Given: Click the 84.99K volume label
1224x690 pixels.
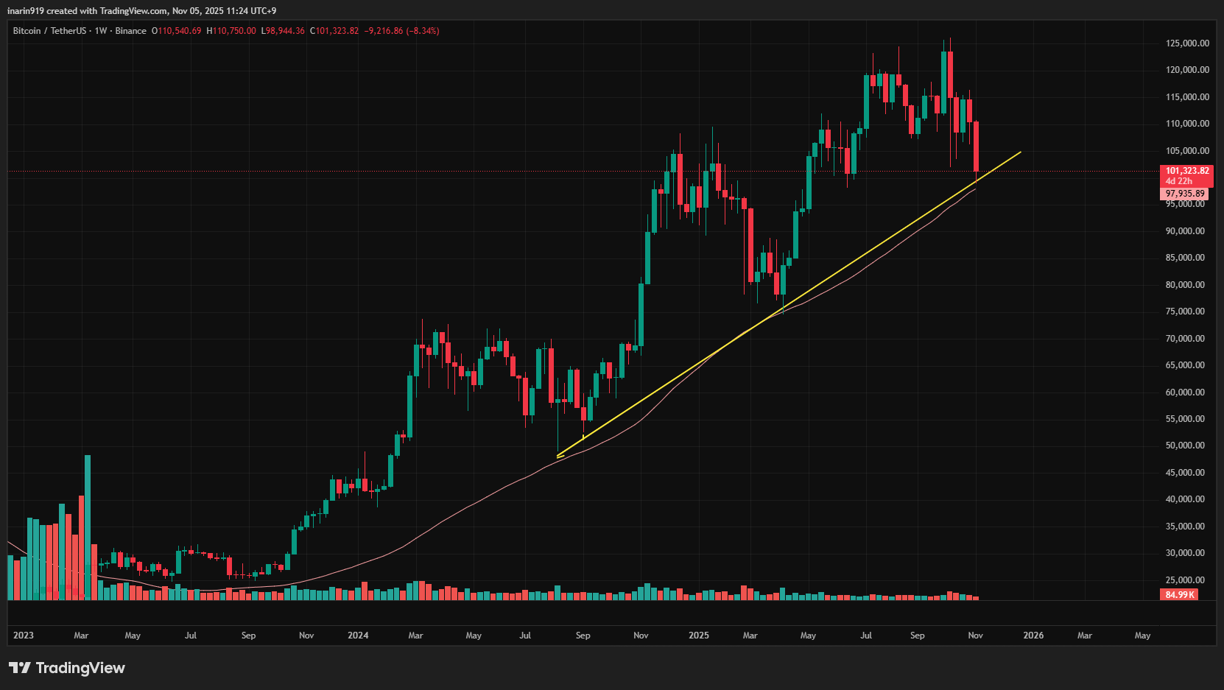Looking at the screenshot, I should click(x=1179, y=595).
